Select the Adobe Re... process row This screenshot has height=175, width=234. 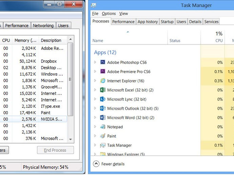pos(34,48)
